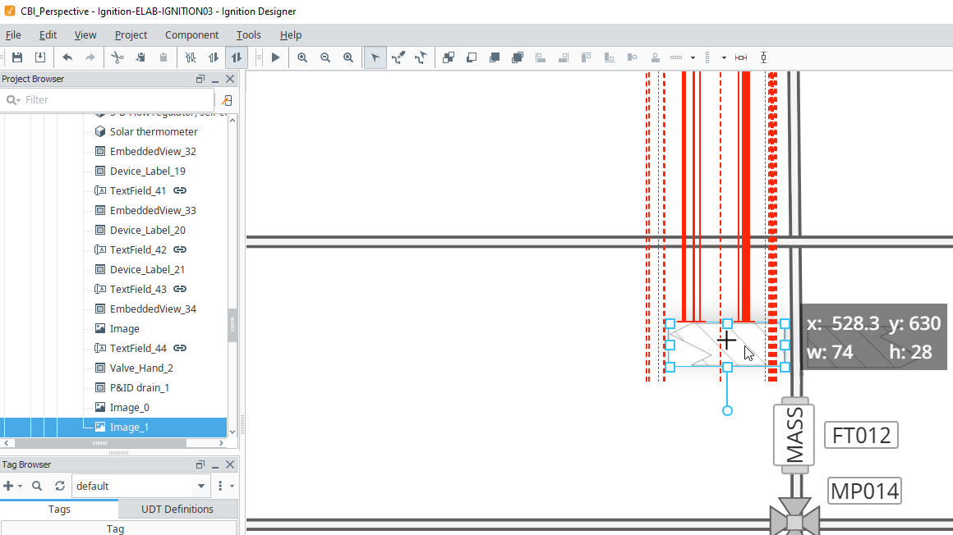Expand the Tag Browser three-dot options menu
This screenshot has height=535, width=953.
point(221,486)
